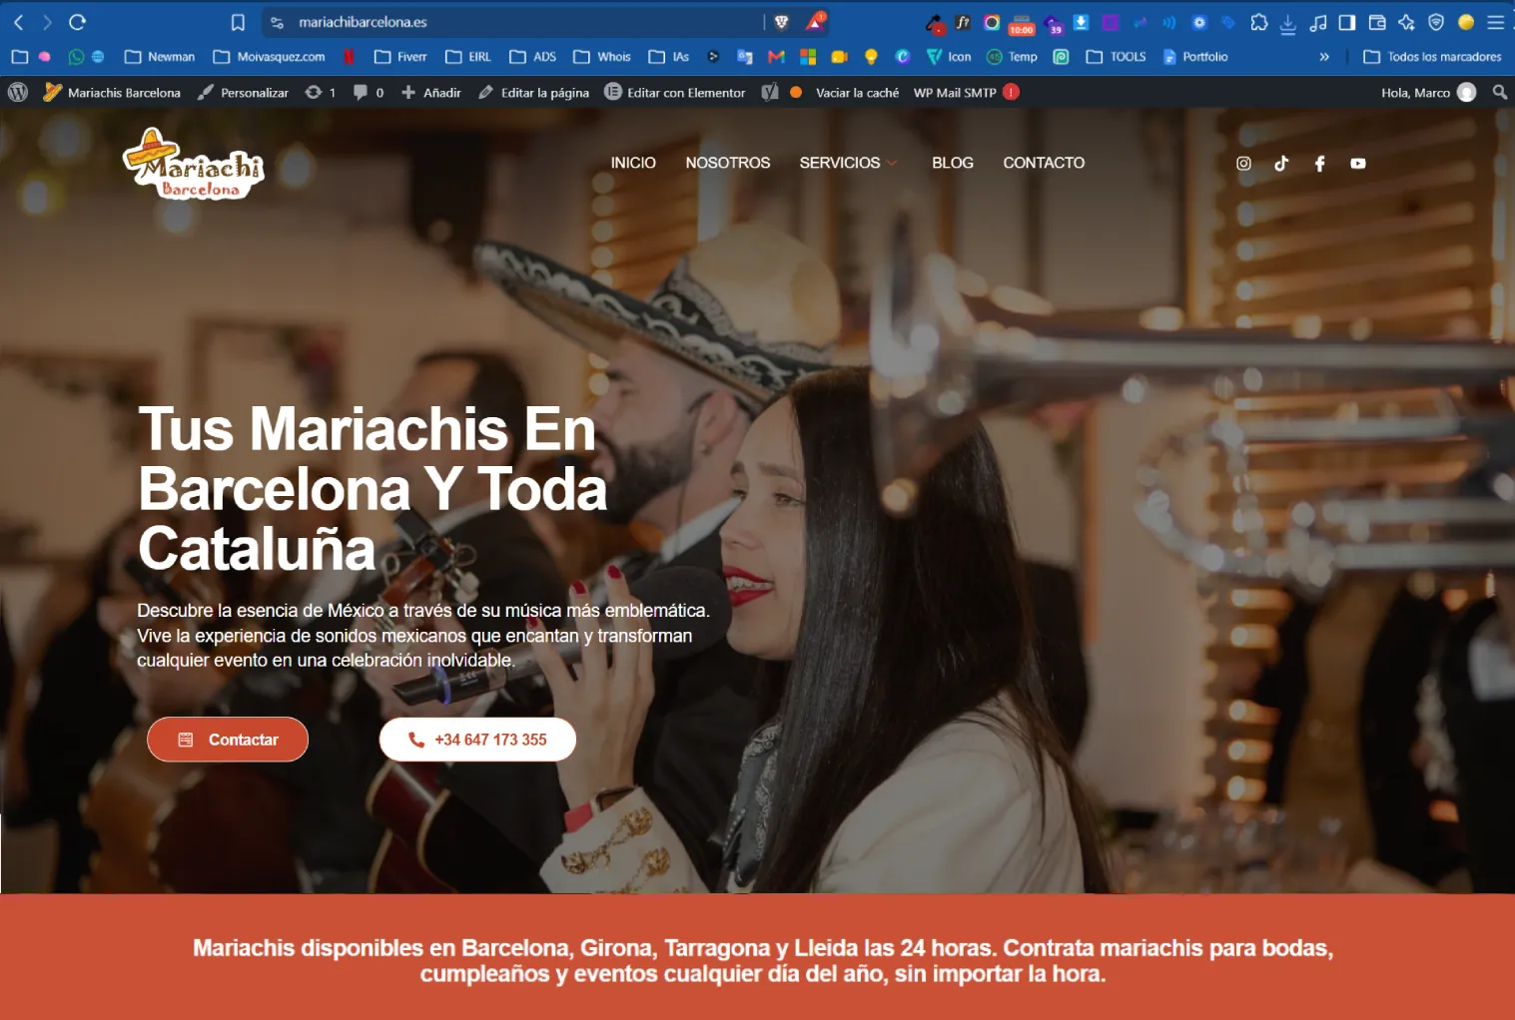Screen dimensions: 1515x1020
Task: Reload the page with the refresh icon
Action: 78,22
